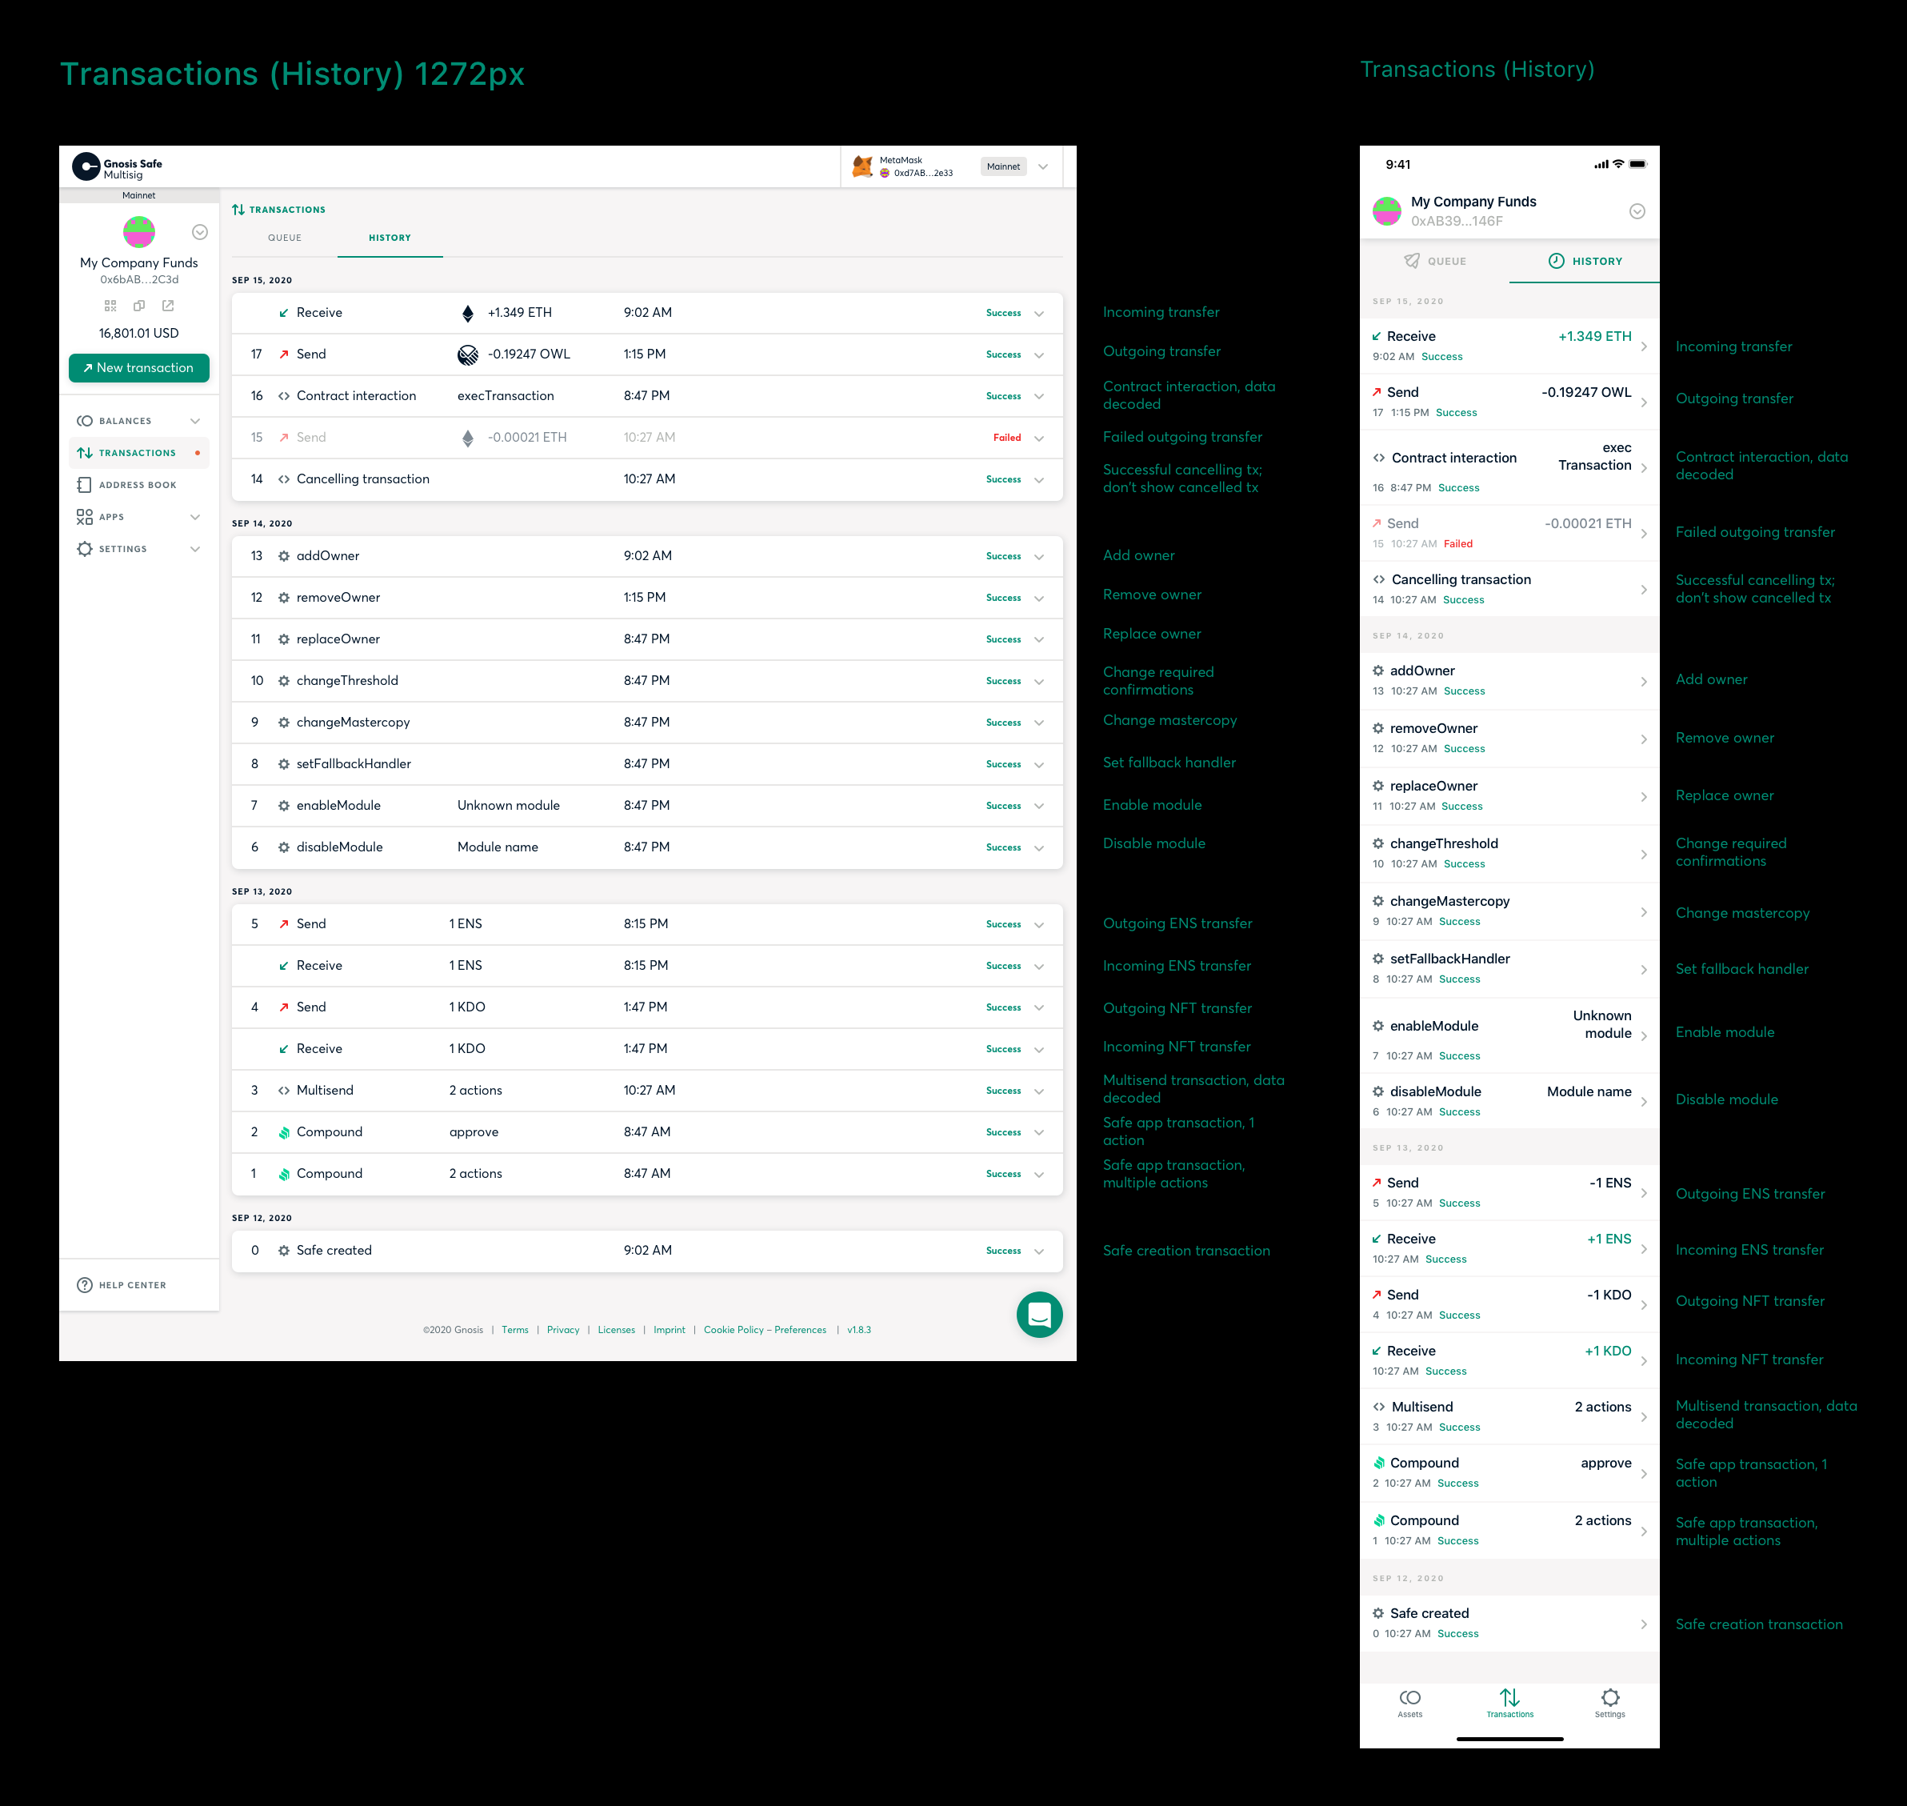Image resolution: width=1907 pixels, height=1806 pixels.
Task: Expand the Cancelling transaction row chevron on desktop
Action: tap(1039, 479)
